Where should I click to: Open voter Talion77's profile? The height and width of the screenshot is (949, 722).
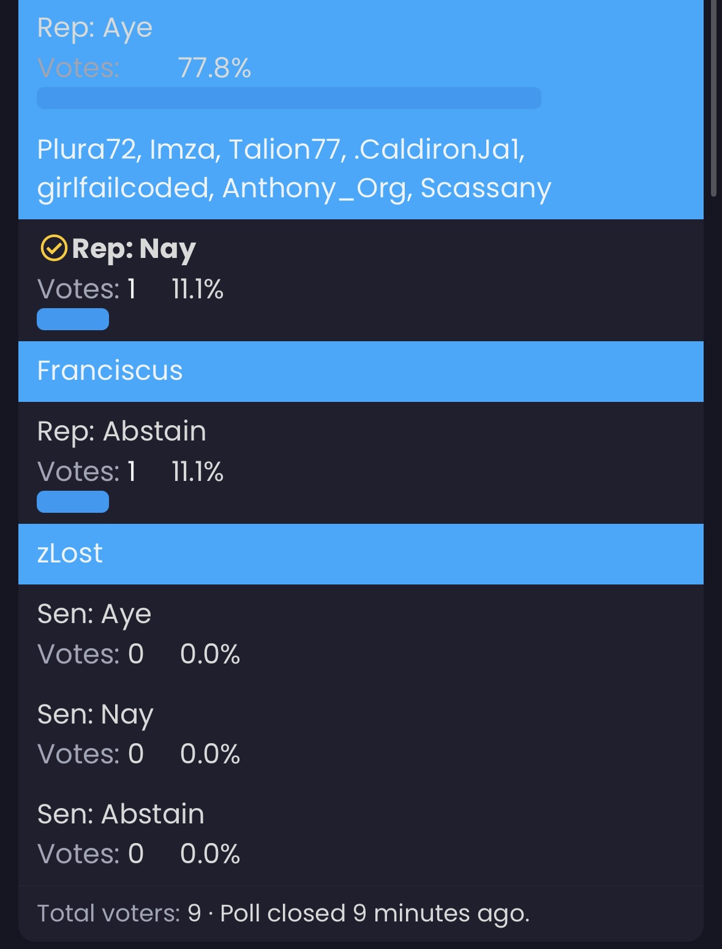point(285,149)
